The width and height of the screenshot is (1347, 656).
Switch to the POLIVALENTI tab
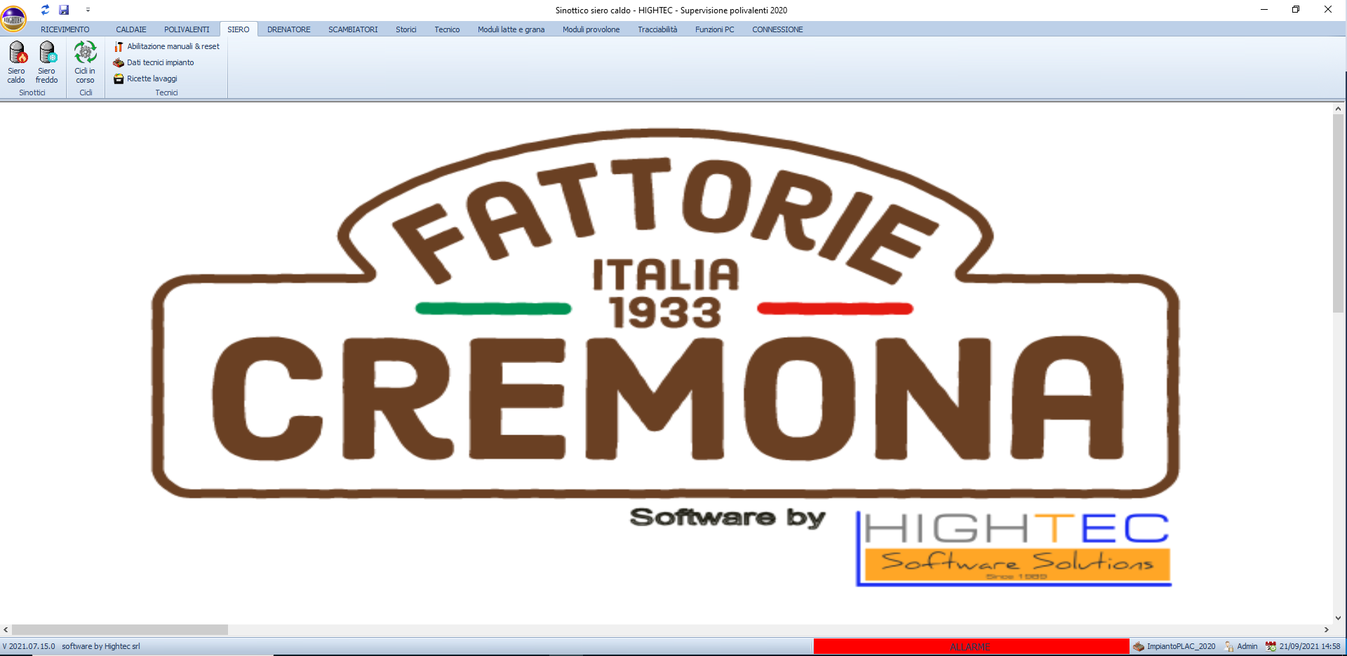(187, 29)
